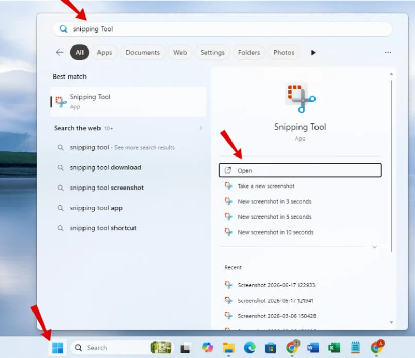
Task: Switch to the Documents filter tab
Action: (x=143, y=53)
